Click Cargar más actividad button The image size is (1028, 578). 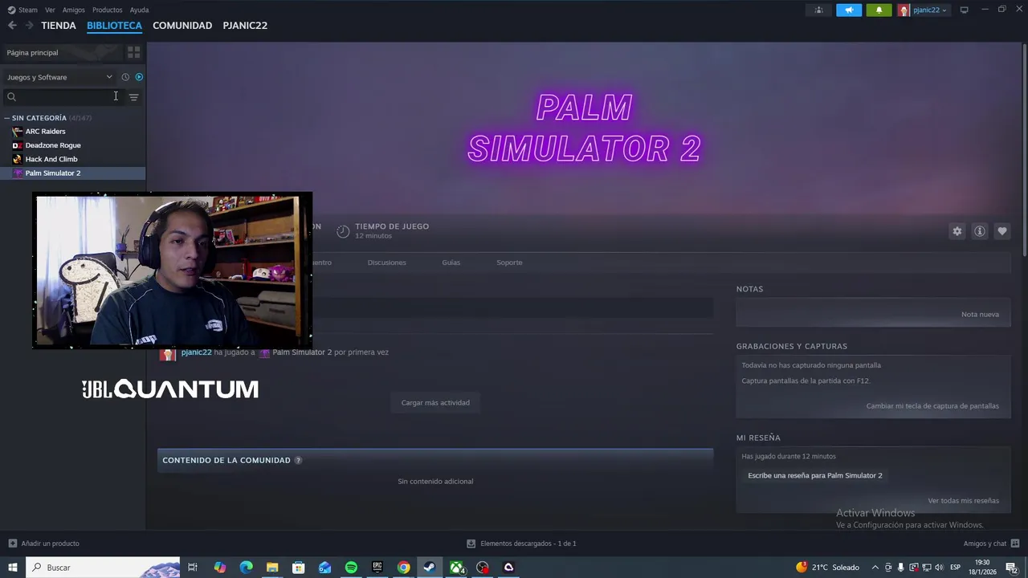[435, 403]
